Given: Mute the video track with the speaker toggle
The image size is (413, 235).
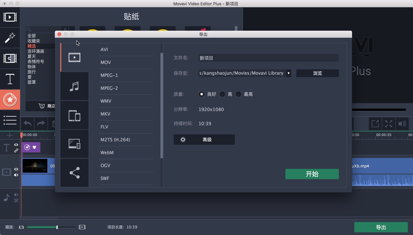Looking at the screenshot, I should [16, 175].
